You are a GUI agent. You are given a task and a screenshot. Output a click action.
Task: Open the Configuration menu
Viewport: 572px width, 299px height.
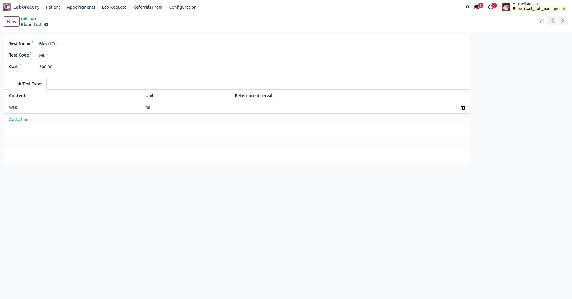[183, 7]
